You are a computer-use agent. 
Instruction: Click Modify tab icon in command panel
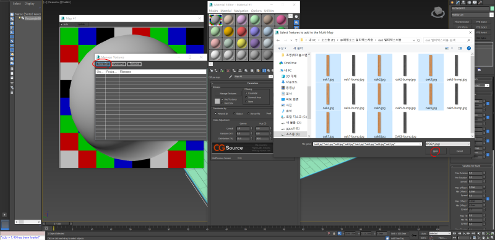[x=458, y=2]
